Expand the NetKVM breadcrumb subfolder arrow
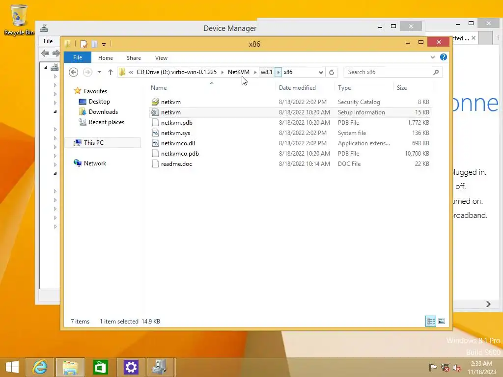The image size is (503, 377). [x=255, y=72]
